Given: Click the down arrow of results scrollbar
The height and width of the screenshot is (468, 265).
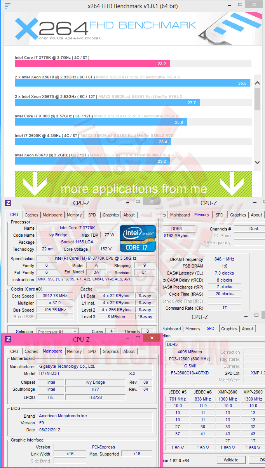Looking at the screenshot, I should pos(257,162).
